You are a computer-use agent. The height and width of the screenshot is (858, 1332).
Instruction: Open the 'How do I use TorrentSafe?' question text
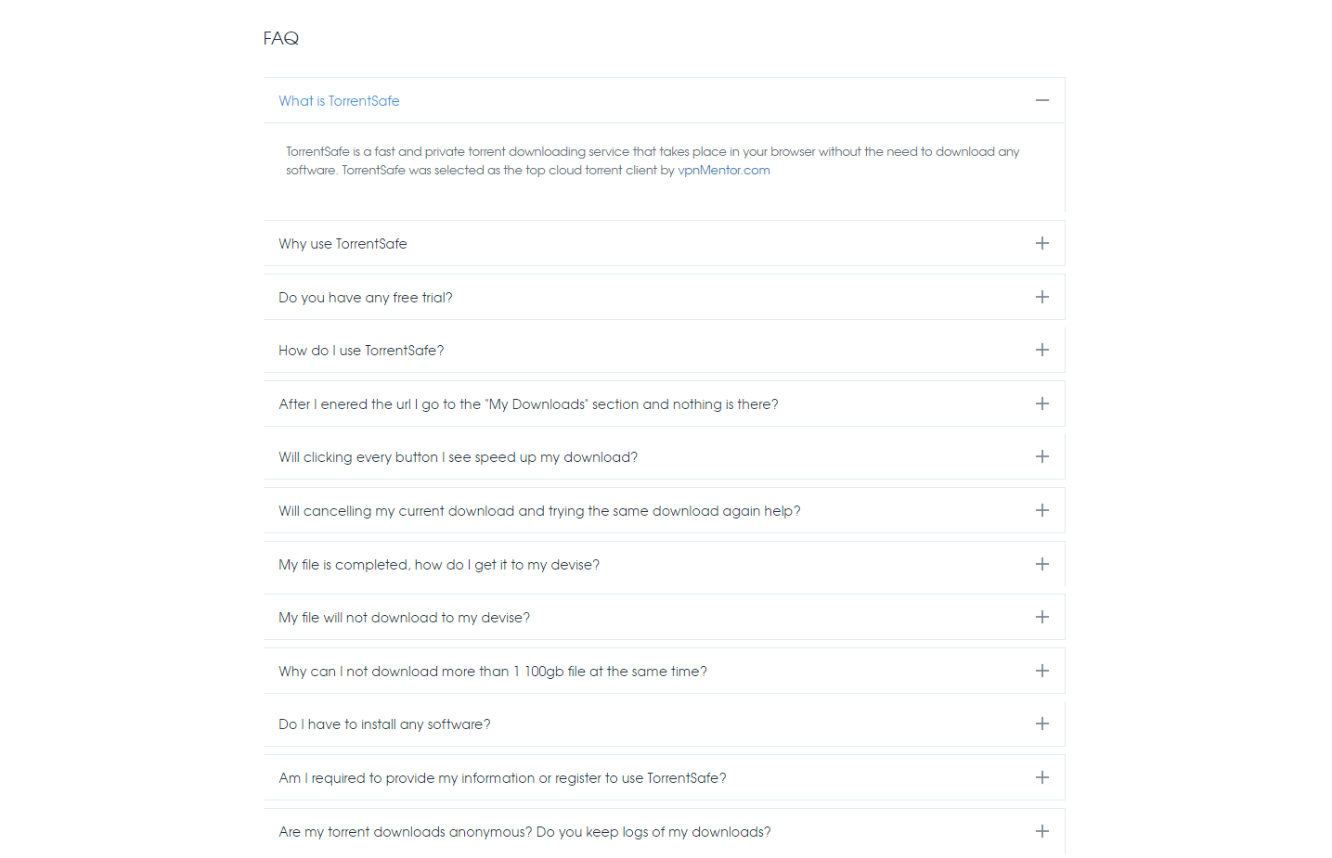pyautogui.click(x=361, y=351)
